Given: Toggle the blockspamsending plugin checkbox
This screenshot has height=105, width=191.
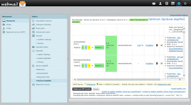Looking at the screenshot, I should [162, 63].
